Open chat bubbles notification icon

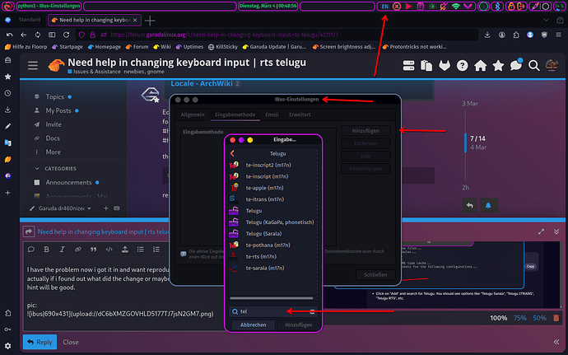click(x=516, y=65)
